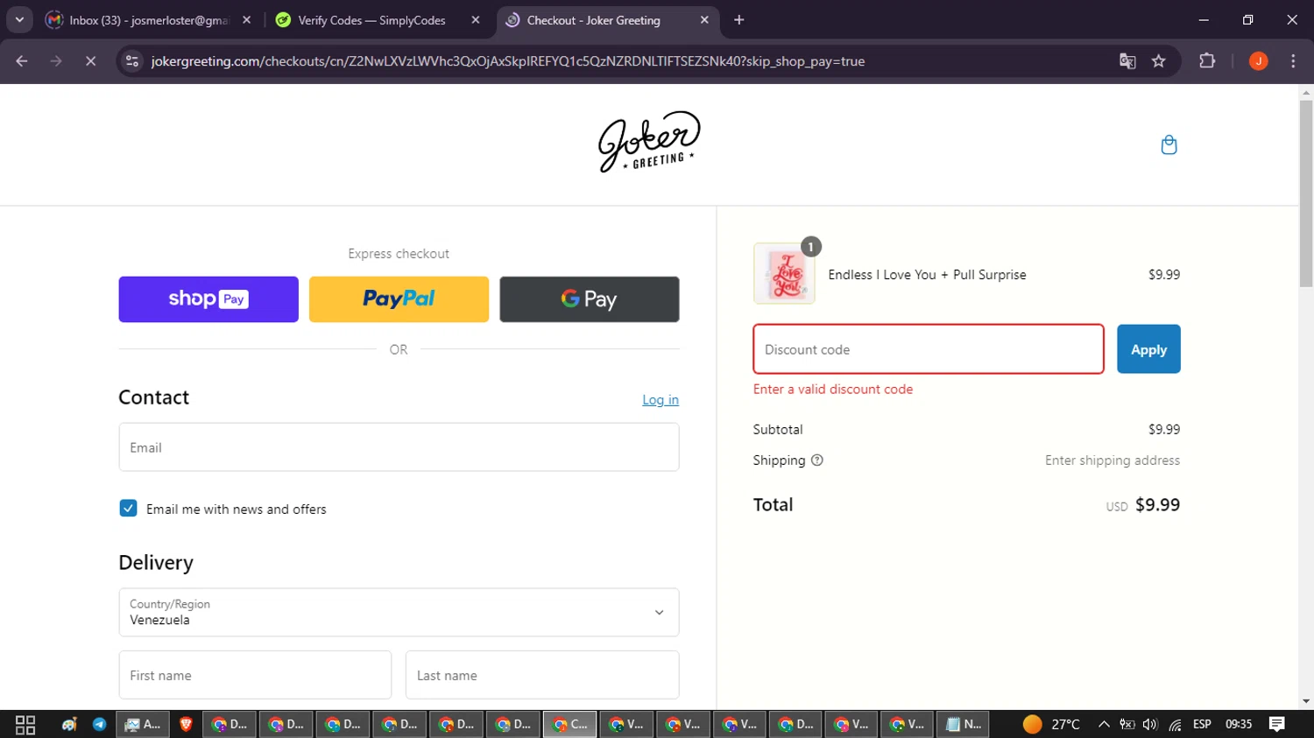Open the taskbar clock showing 09:35
This screenshot has width=1314, height=738.
click(x=1239, y=725)
